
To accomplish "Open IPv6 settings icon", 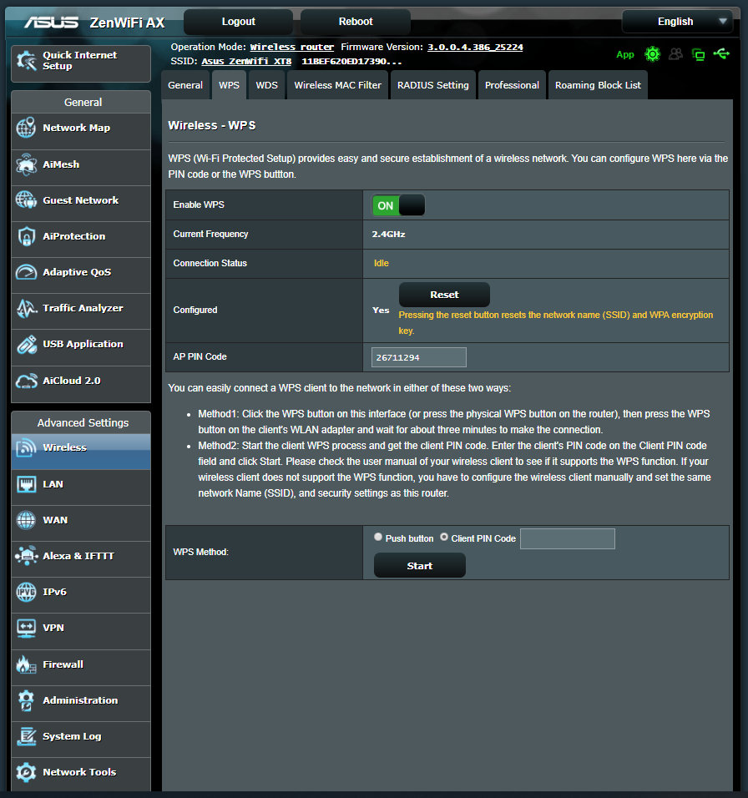I will click(26, 592).
